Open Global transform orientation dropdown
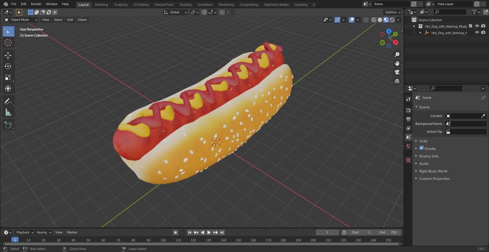Image resolution: width=489 pixels, height=252 pixels. click(175, 12)
